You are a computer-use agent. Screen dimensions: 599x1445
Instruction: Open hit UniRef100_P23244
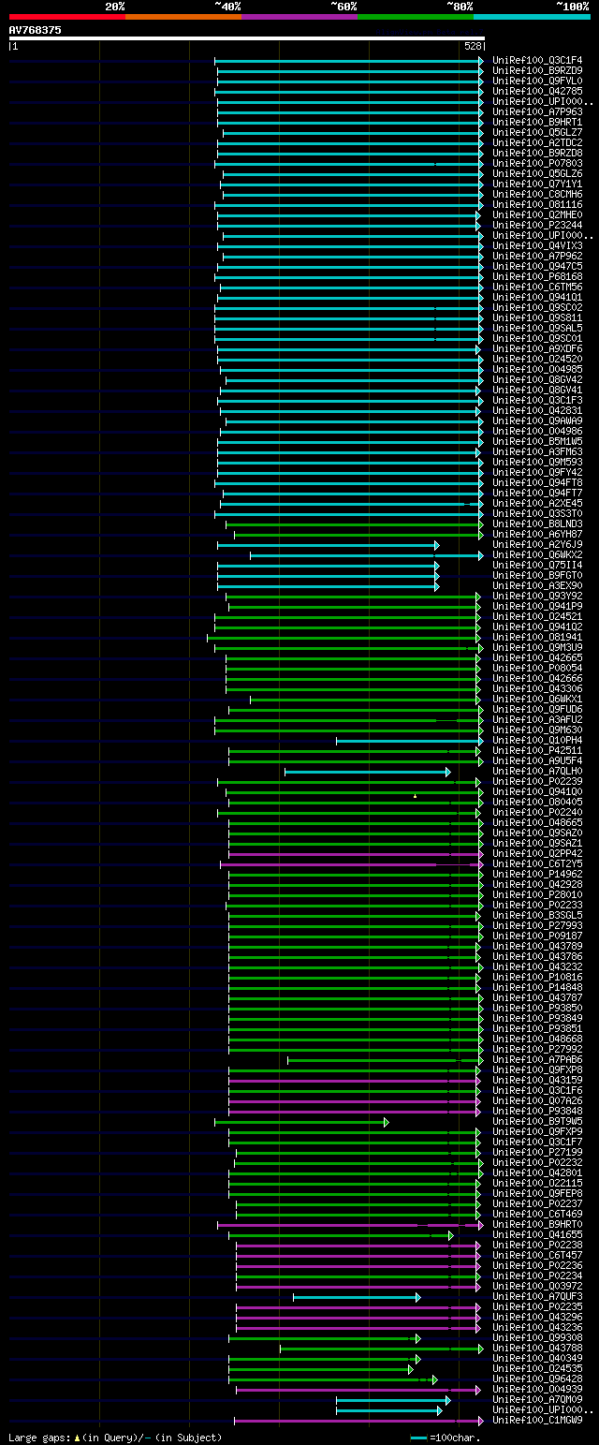point(537,225)
